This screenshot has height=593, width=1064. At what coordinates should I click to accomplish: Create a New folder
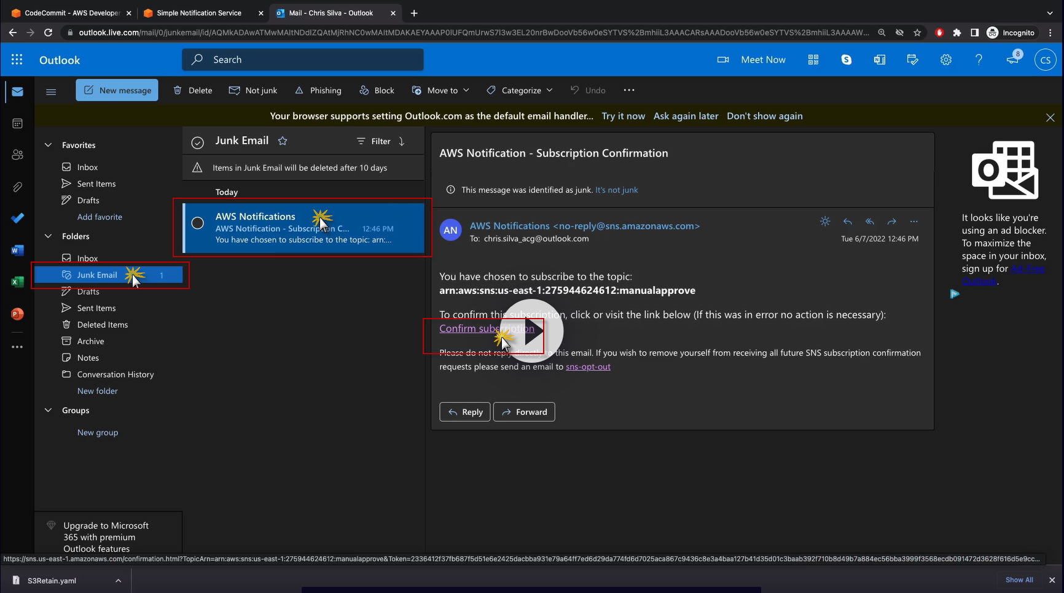97,391
